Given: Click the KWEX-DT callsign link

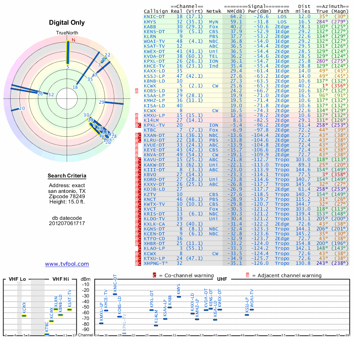Looking at the screenshot, I should point(154,51).
